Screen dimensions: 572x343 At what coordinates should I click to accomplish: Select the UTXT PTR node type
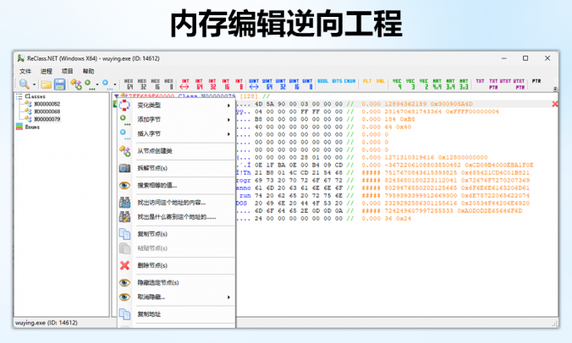coord(519,84)
